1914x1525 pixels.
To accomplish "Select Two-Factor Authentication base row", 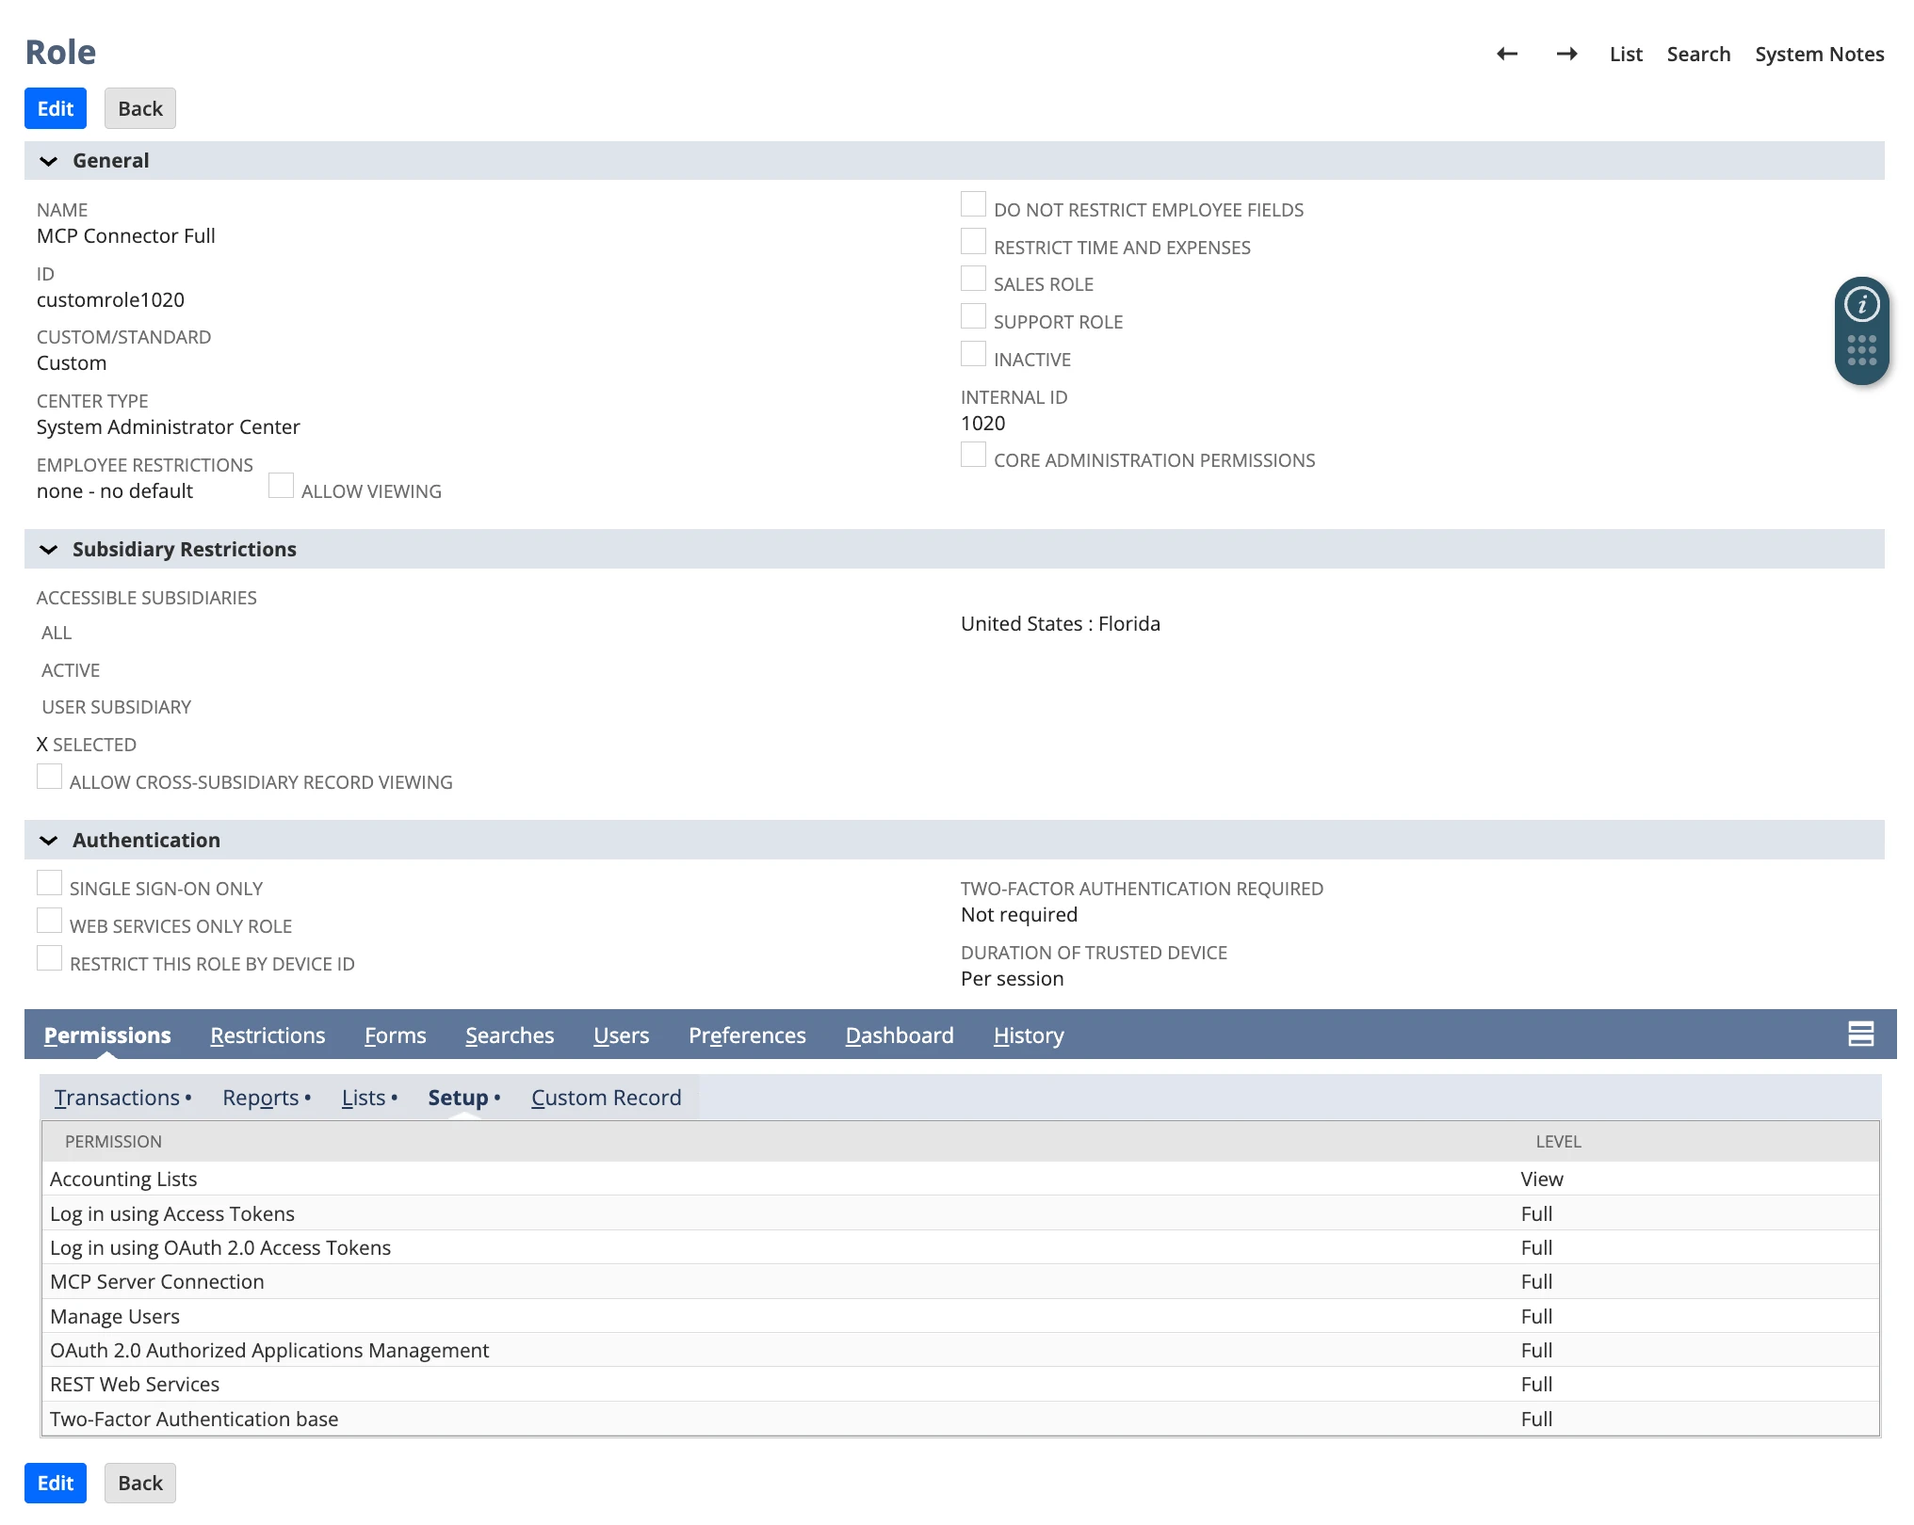I will coord(960,1419).
